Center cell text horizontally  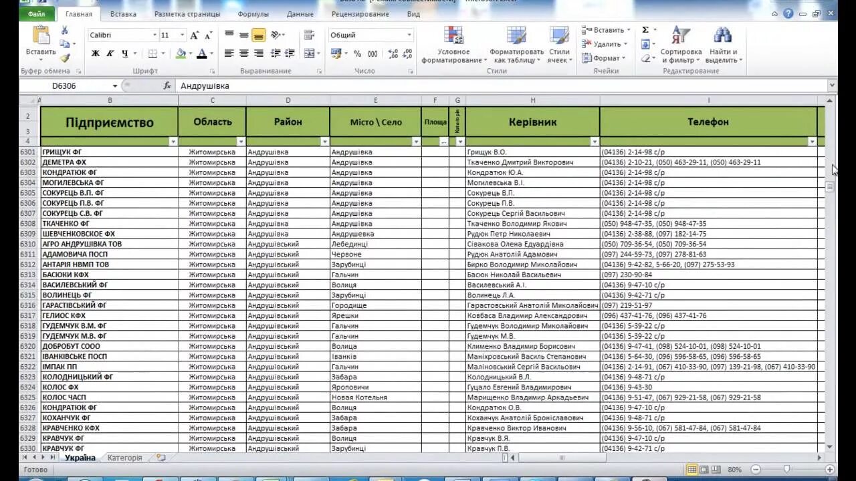(x=244, y=53)
